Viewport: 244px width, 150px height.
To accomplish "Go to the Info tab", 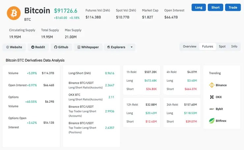I will (234, 46).
